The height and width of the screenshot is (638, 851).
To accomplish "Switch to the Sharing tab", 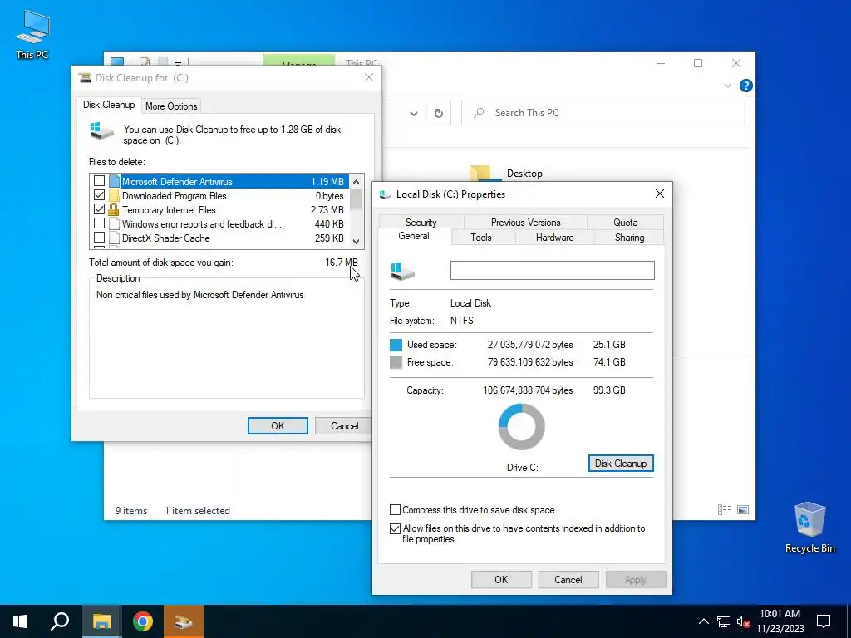I will pos(630,238).
